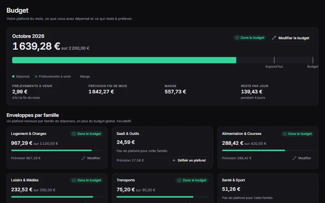Click the Dans le budget badge for Octobre 2026

[250, 38]
